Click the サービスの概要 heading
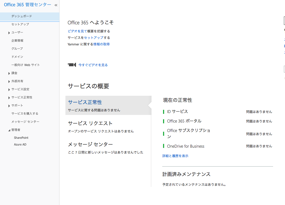The width and height of the screenshot is (285, 205). 88,86
